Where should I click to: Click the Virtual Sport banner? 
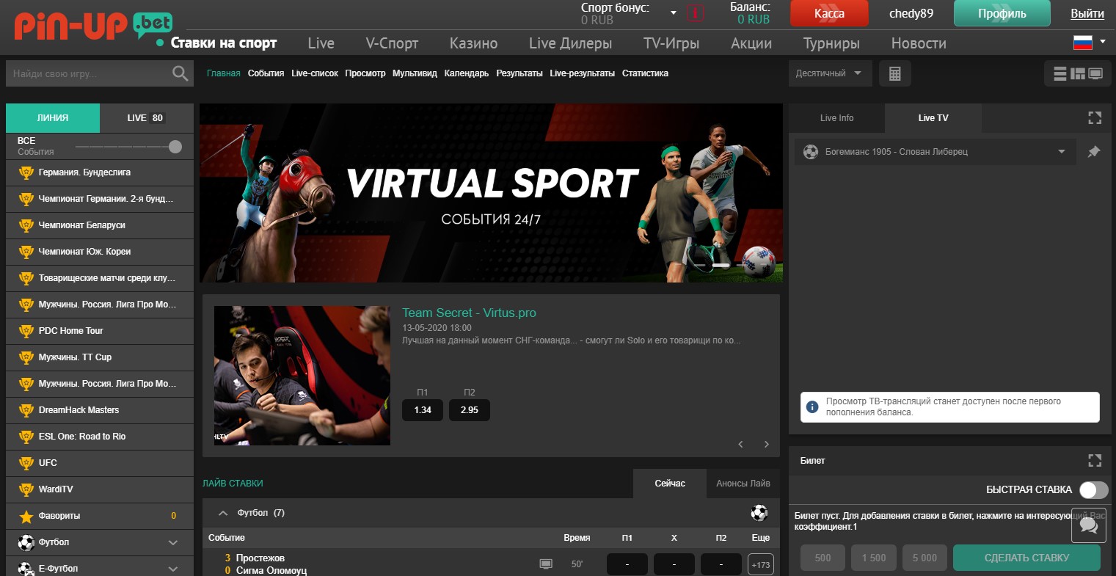pos(491,193)
